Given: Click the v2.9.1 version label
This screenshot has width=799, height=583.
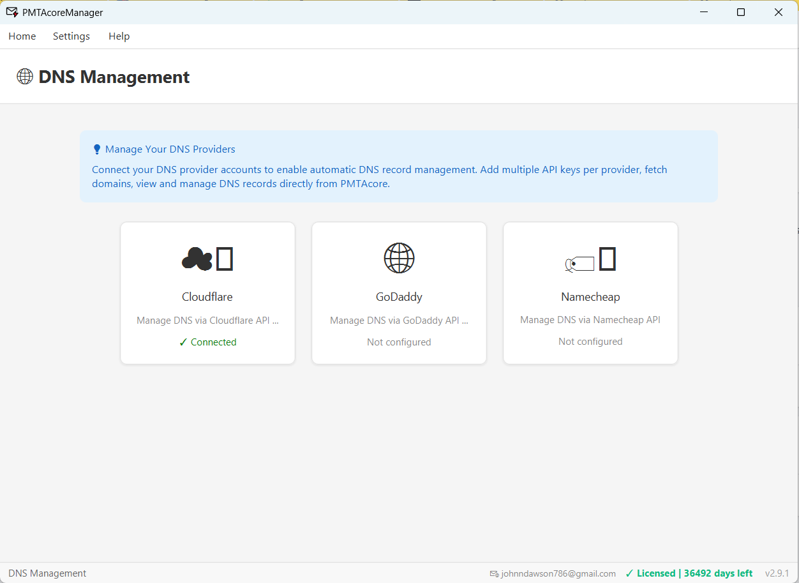Looking at the screenshot, I should pyautogui.click(x=776, y=573).
